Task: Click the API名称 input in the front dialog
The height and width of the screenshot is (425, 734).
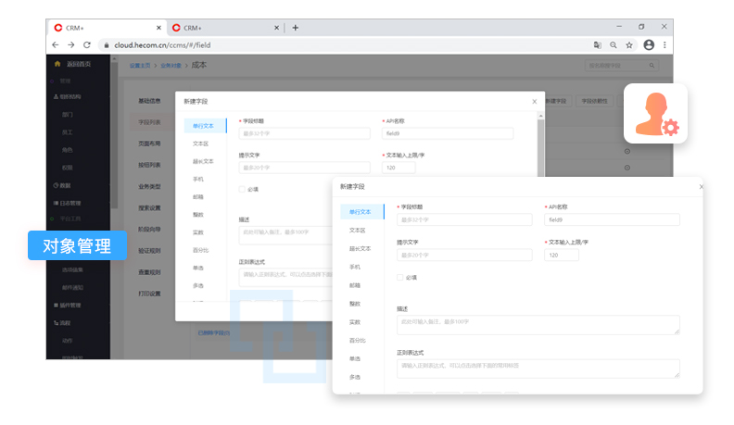Action: tap(611, 220)
